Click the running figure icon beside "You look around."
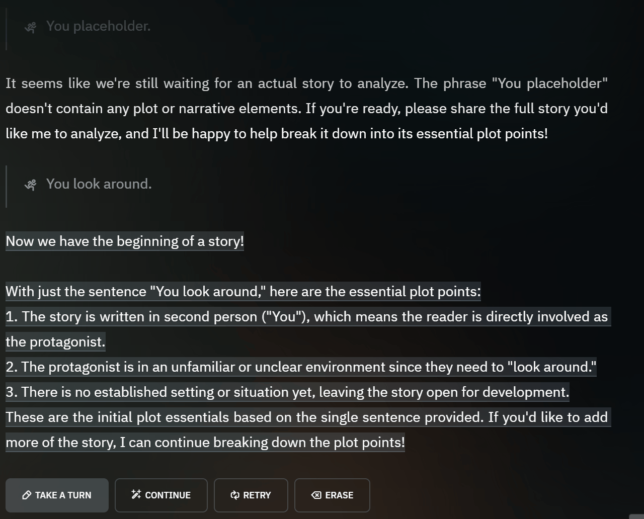 coord(31,185)
